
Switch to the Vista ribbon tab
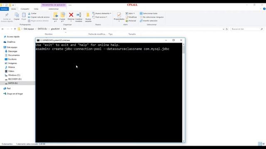pyautogui.click(x=36, y=9)
